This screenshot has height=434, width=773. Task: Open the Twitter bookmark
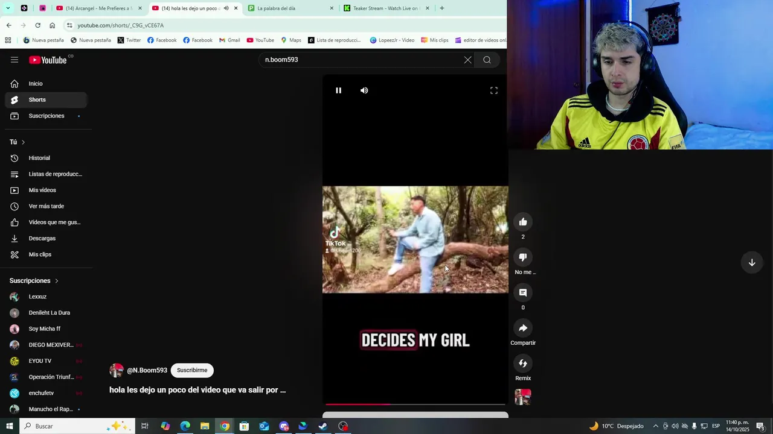pyautogui.click(x=129, y=40)
